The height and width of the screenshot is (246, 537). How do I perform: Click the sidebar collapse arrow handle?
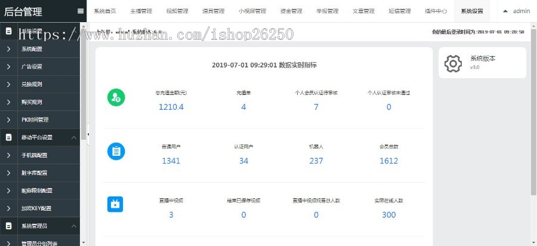tap(89, 135)
